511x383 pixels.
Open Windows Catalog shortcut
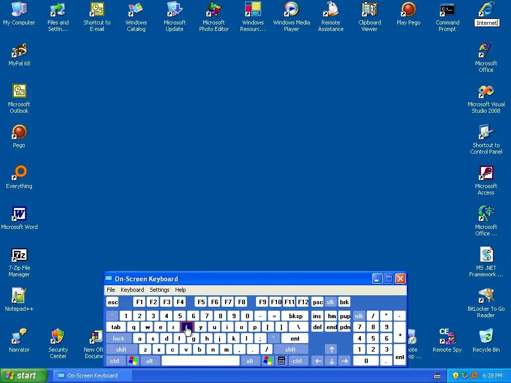coord(136,16)
